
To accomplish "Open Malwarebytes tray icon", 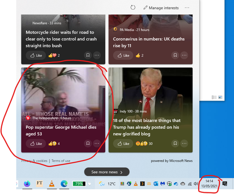I will [x=162, y=184].
